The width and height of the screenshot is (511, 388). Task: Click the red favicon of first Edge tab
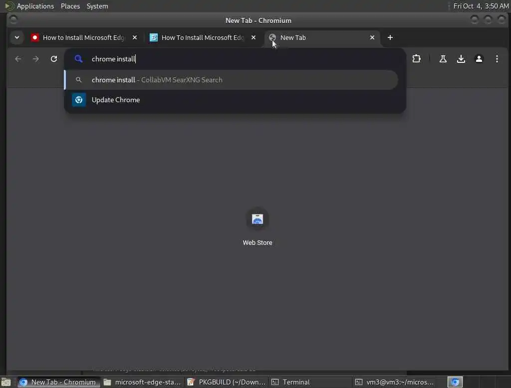coord(35,37)
